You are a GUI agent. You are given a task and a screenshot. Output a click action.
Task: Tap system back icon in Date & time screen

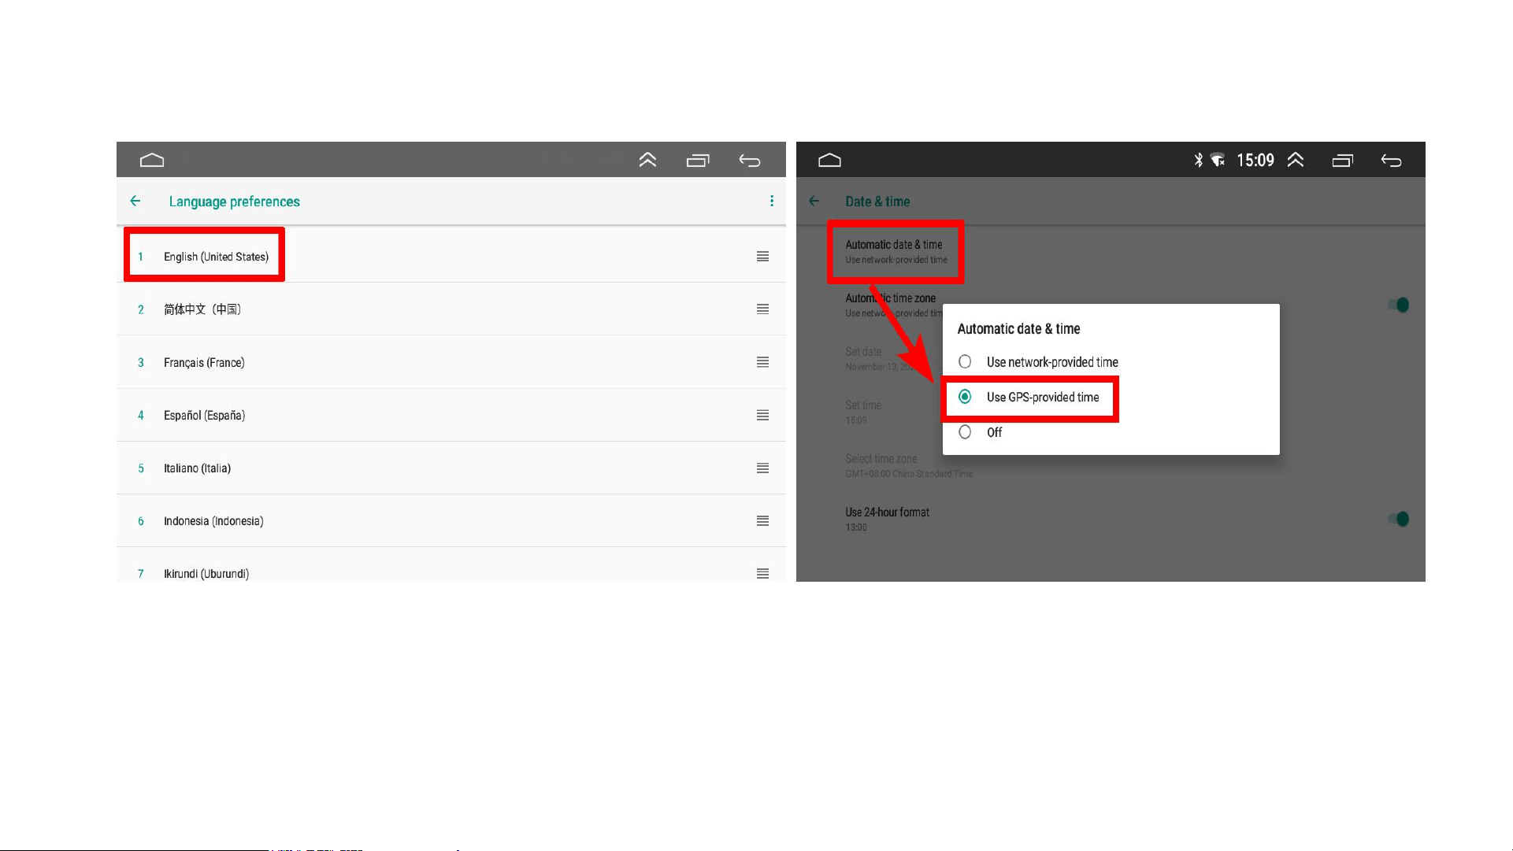pos(1392,161)
